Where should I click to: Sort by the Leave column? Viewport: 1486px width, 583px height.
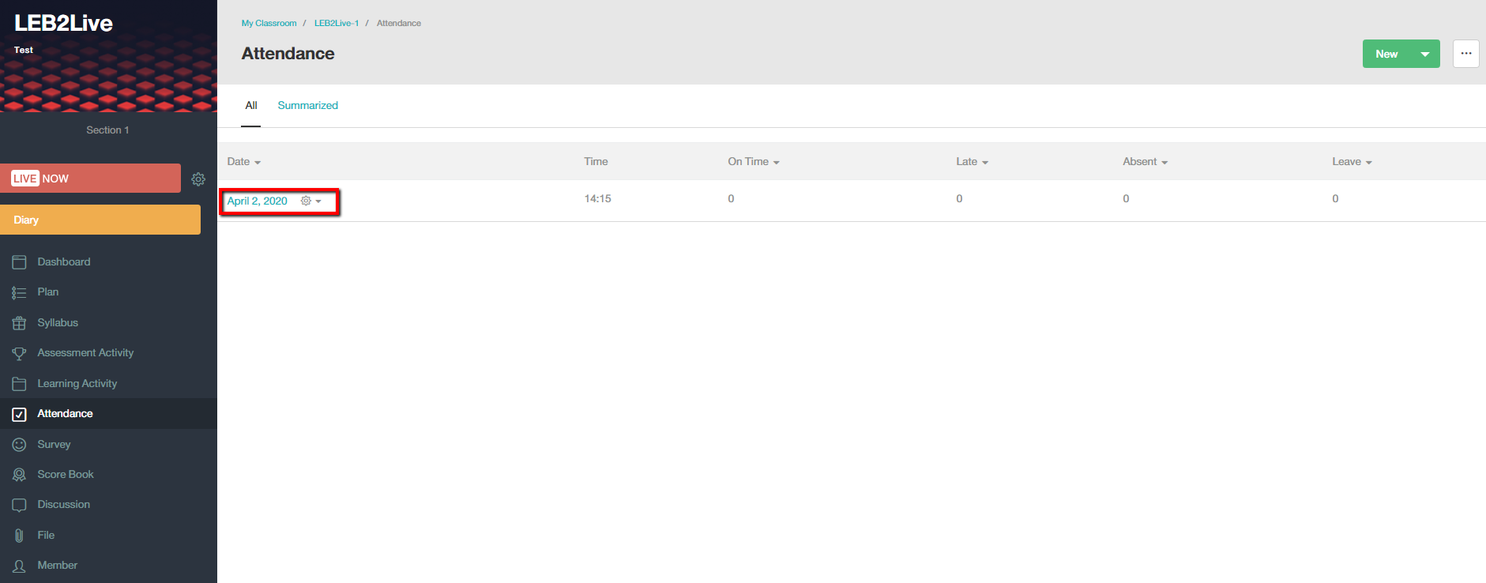(x=1352, y=162)
